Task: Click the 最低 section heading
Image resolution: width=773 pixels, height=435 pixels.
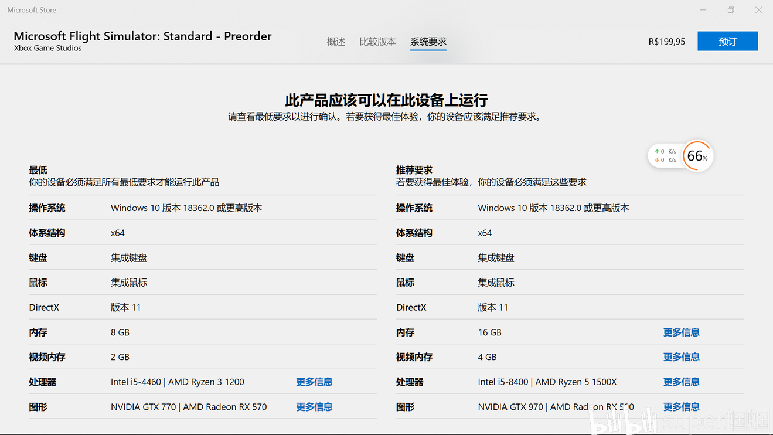Action: (38, 170)
